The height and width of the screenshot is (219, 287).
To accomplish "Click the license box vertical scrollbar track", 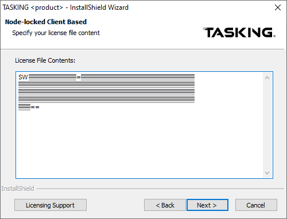I will (x=267, y=125).
